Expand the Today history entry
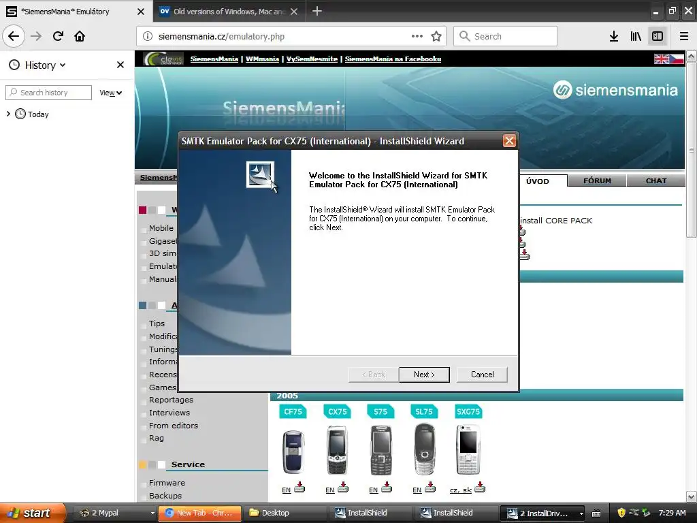The image size is (697, 523). pos(8,114)
